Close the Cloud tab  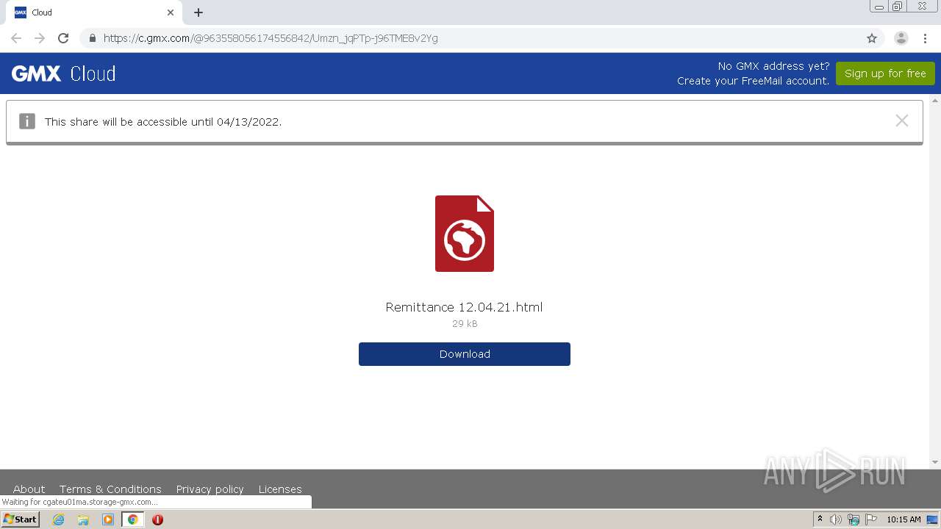[x=171, y=12]
